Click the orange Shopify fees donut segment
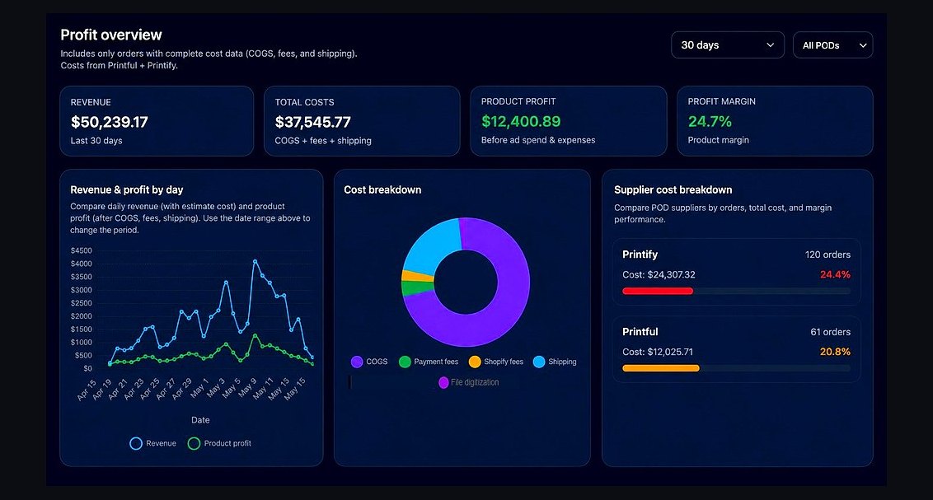This screenshot has height=500, width=933. 417,277
